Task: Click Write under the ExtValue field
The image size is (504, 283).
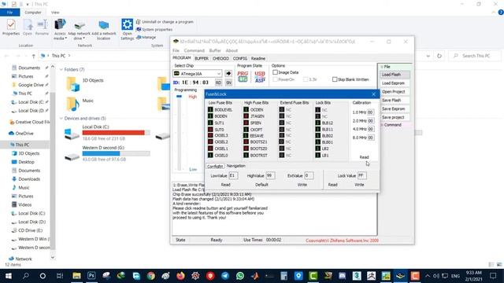Action: click(302, 185)
